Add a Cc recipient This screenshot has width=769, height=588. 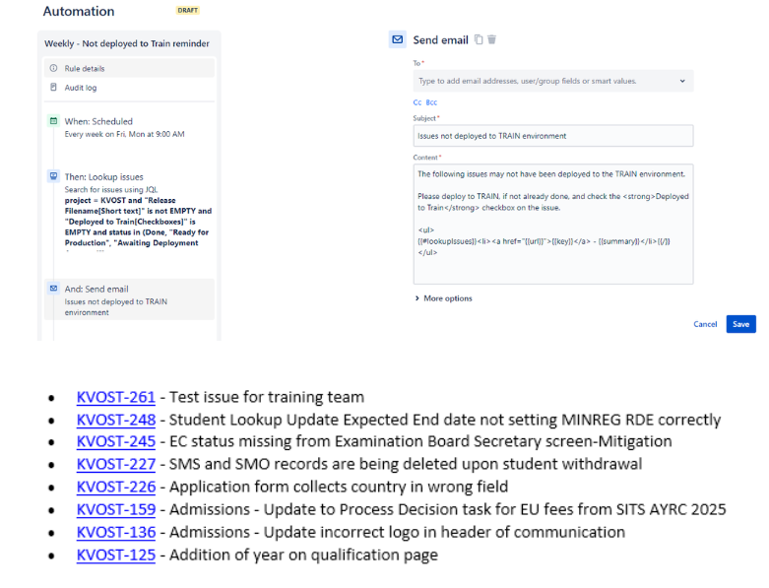tap(417, 102)
